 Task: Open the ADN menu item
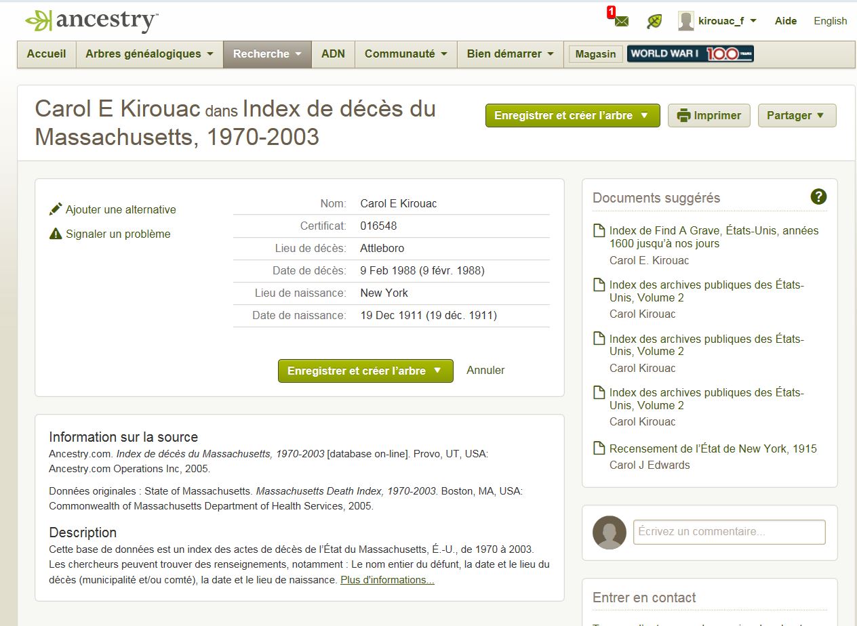click(333, 54)
